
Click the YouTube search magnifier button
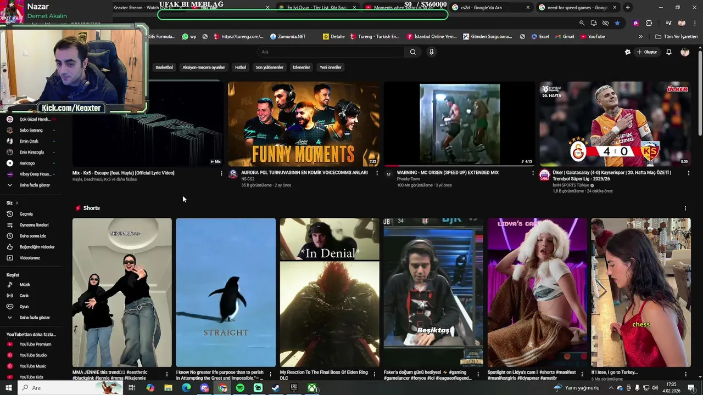click(x=413, y=52)
